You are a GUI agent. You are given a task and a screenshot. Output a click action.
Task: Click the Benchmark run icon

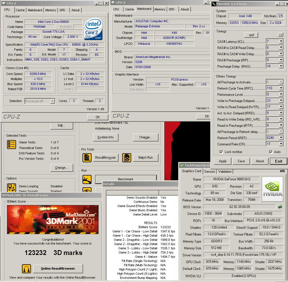87,179
